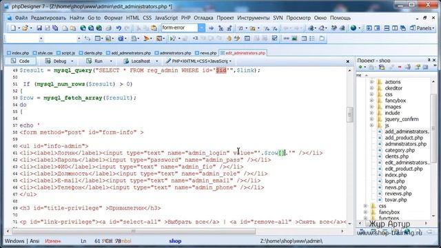Viewport: 441px width, 248px height.
Task: Switch to the add_administrators.php tab
Action: pyautogui.click(x=129, y=53)
